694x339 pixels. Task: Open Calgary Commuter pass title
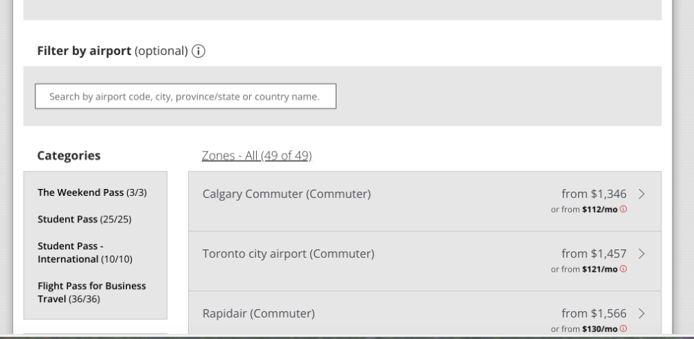pyautogui.click(x=287, y=195)
